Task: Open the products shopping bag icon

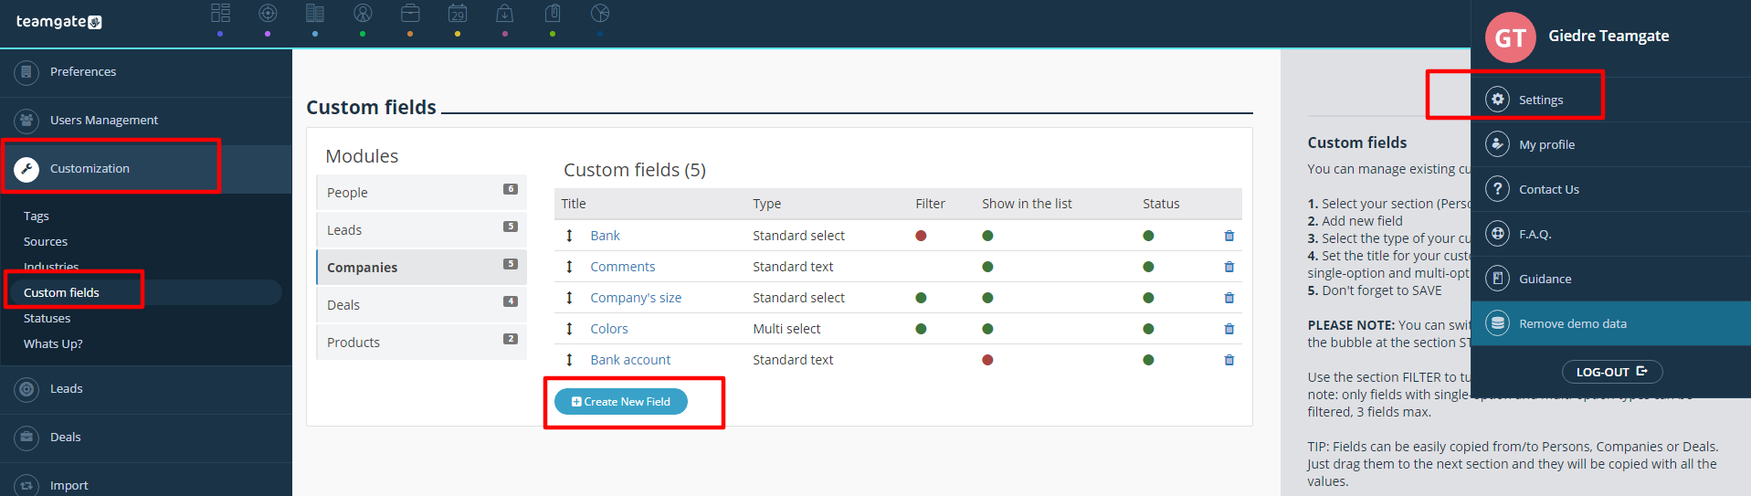Action: pyautogui.click(x=505, y=13)
